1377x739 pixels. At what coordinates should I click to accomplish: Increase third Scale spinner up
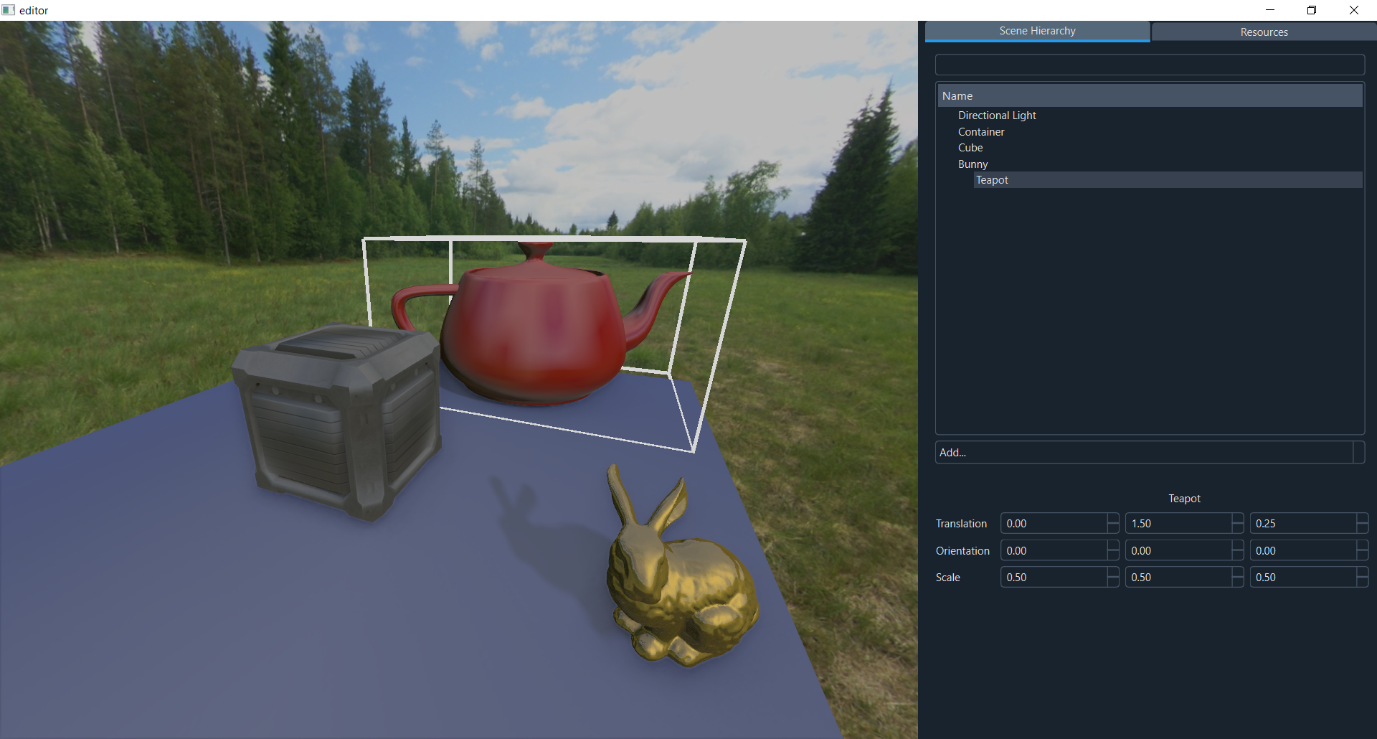tap(1363, 572)
